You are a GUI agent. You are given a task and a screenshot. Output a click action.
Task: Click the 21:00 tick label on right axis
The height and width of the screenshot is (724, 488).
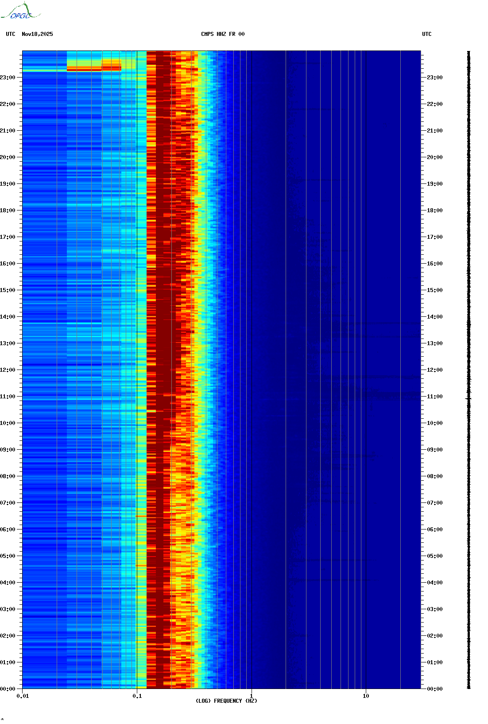tap(434, 131)
